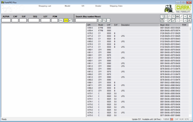Select row I-070-2 in the list
This screenshot has width=193, height=122.
(138, 33)
